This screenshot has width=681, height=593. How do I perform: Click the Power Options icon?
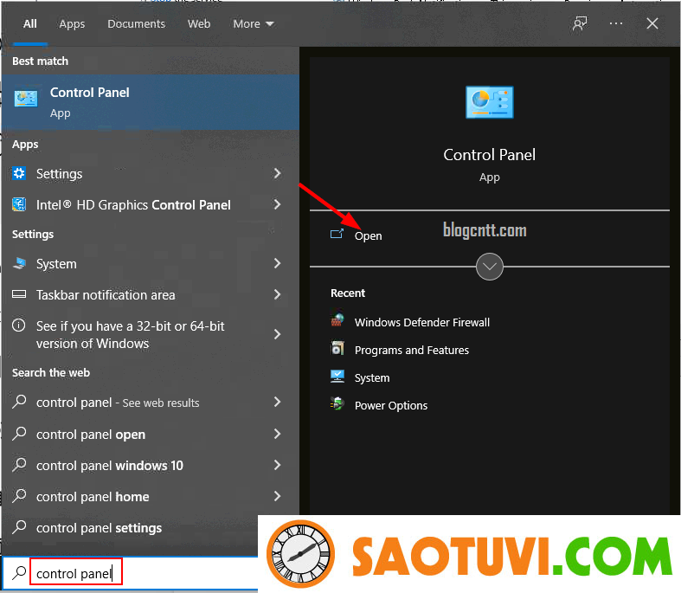click(337, 404)
